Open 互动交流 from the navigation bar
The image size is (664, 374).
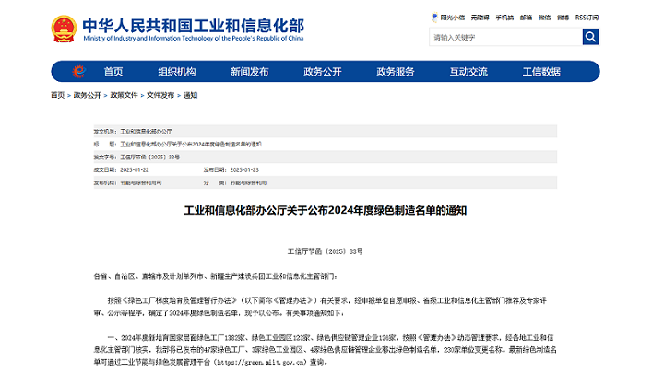[468, 72]
